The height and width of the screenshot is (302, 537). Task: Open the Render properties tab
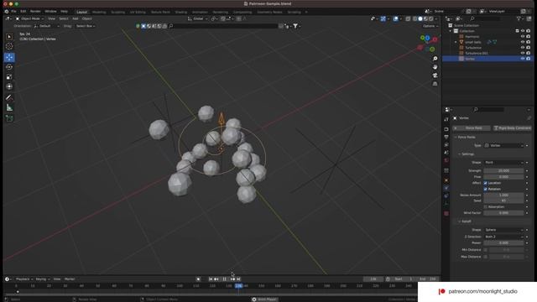(x=446, y=129)
